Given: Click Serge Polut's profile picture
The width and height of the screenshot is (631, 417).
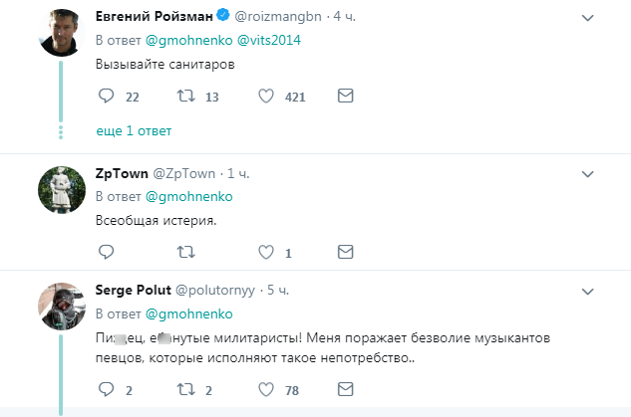Looking at the screenshot, I should pyautogui.click(x=60, y=307).
